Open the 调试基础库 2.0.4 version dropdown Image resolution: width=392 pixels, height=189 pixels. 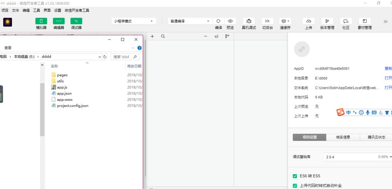click(x=358, y=157)
